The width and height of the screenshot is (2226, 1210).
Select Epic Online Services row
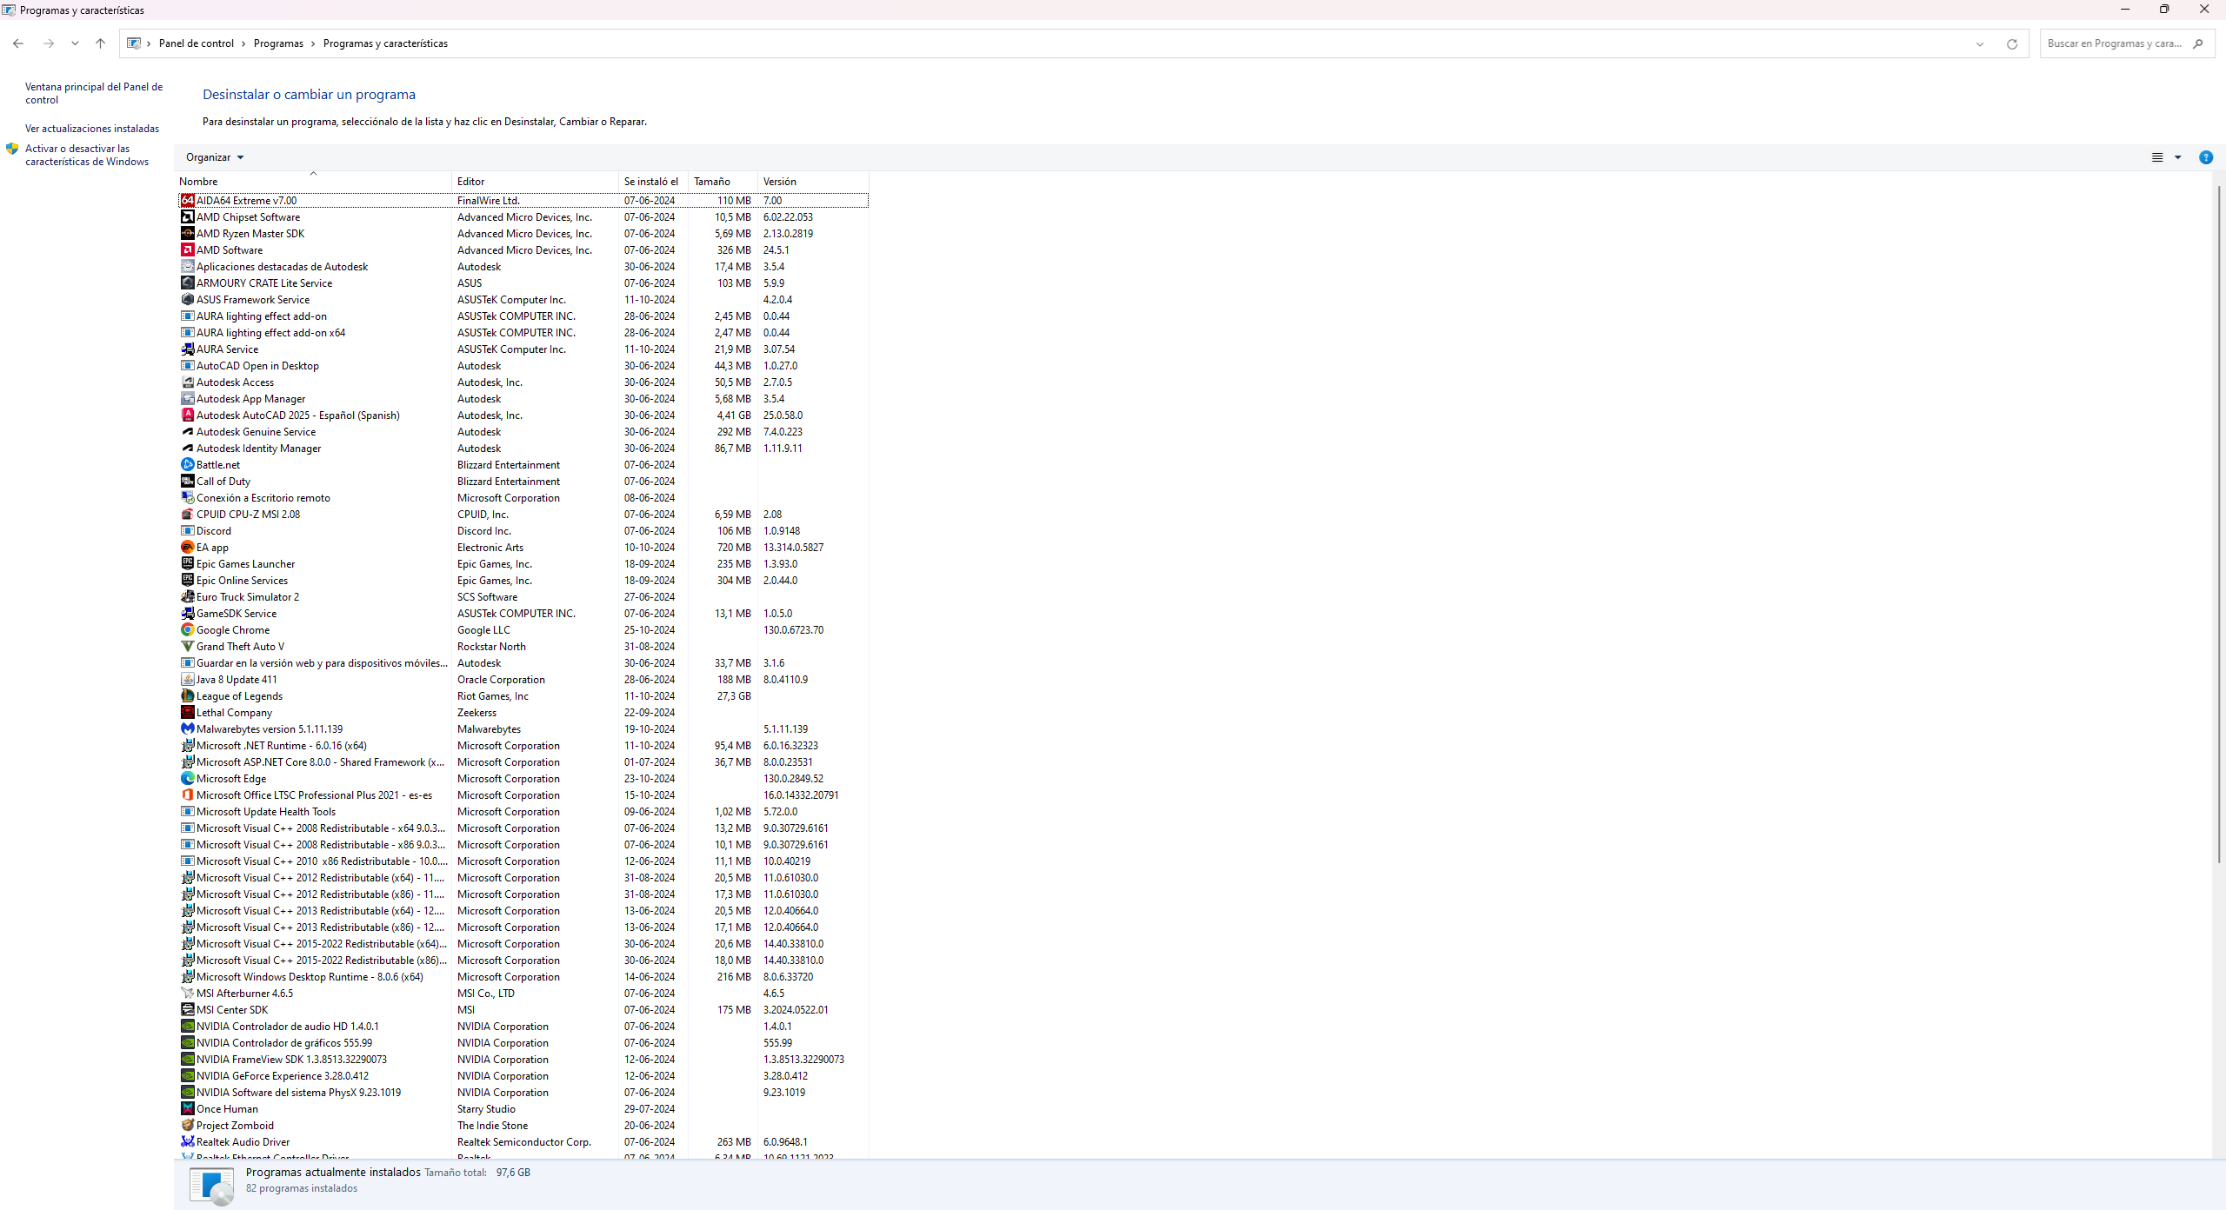click(522, 581)
